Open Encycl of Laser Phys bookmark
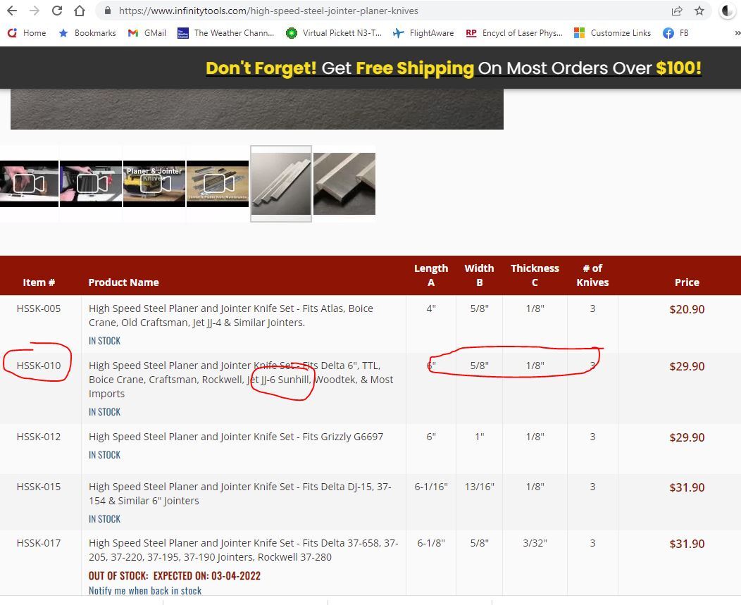This screenshot has height=605, width=741. click(514, 33)
